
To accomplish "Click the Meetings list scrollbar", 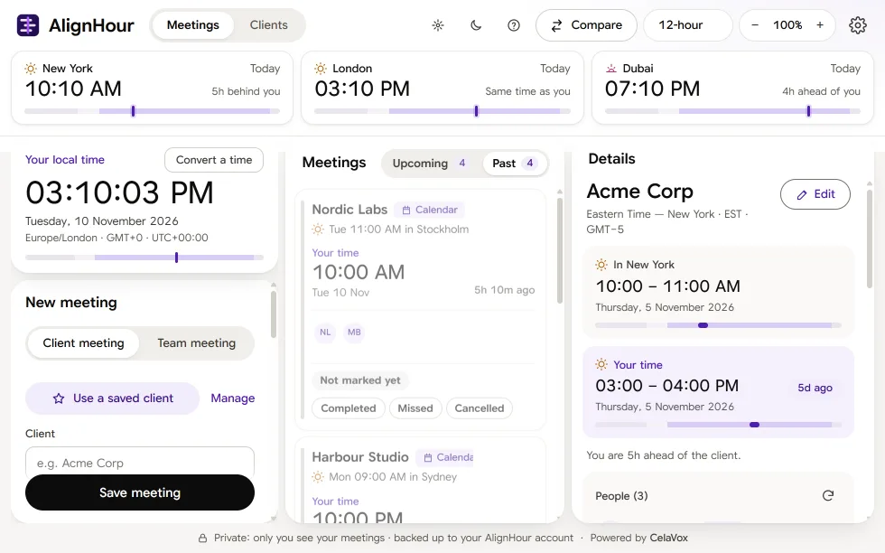I will coord(560,249).
